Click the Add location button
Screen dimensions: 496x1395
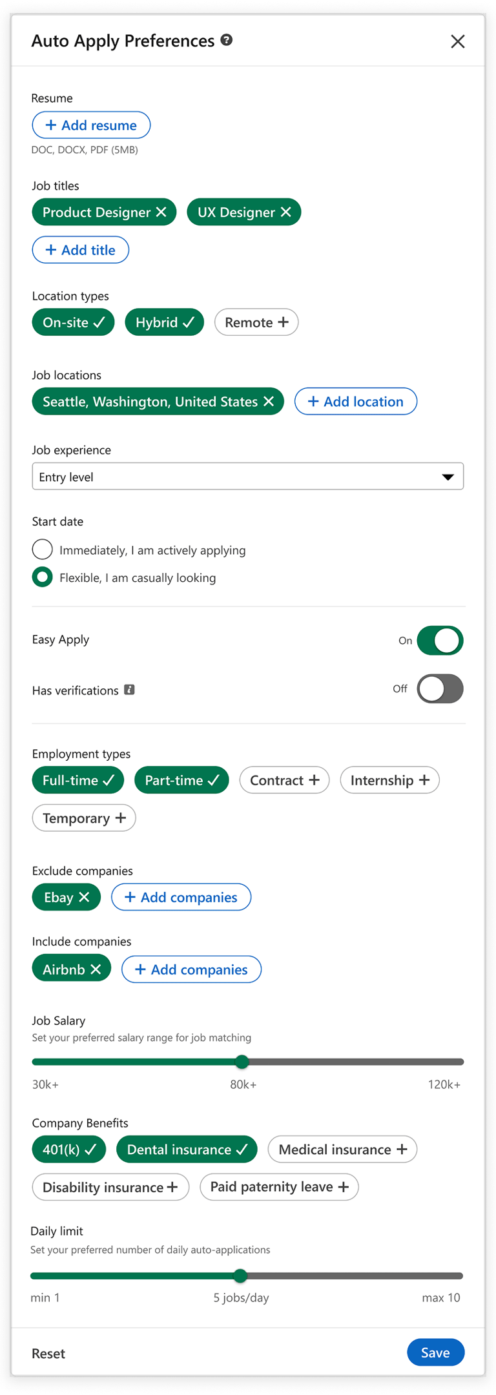[x=356, y=402]
